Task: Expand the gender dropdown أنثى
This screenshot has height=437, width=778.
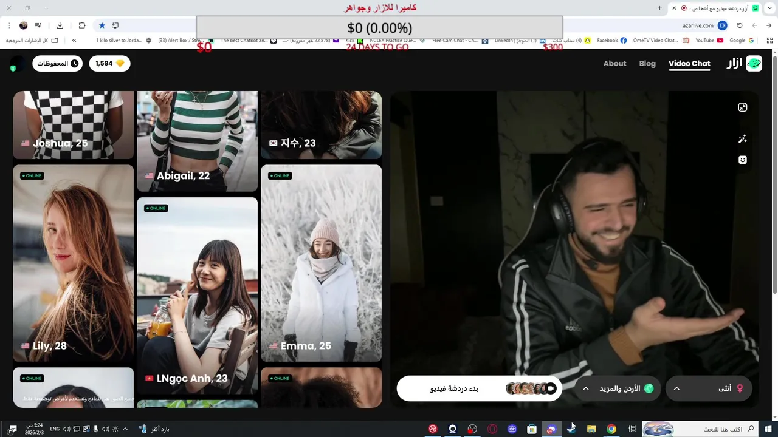Action: [x=709, y=388]
